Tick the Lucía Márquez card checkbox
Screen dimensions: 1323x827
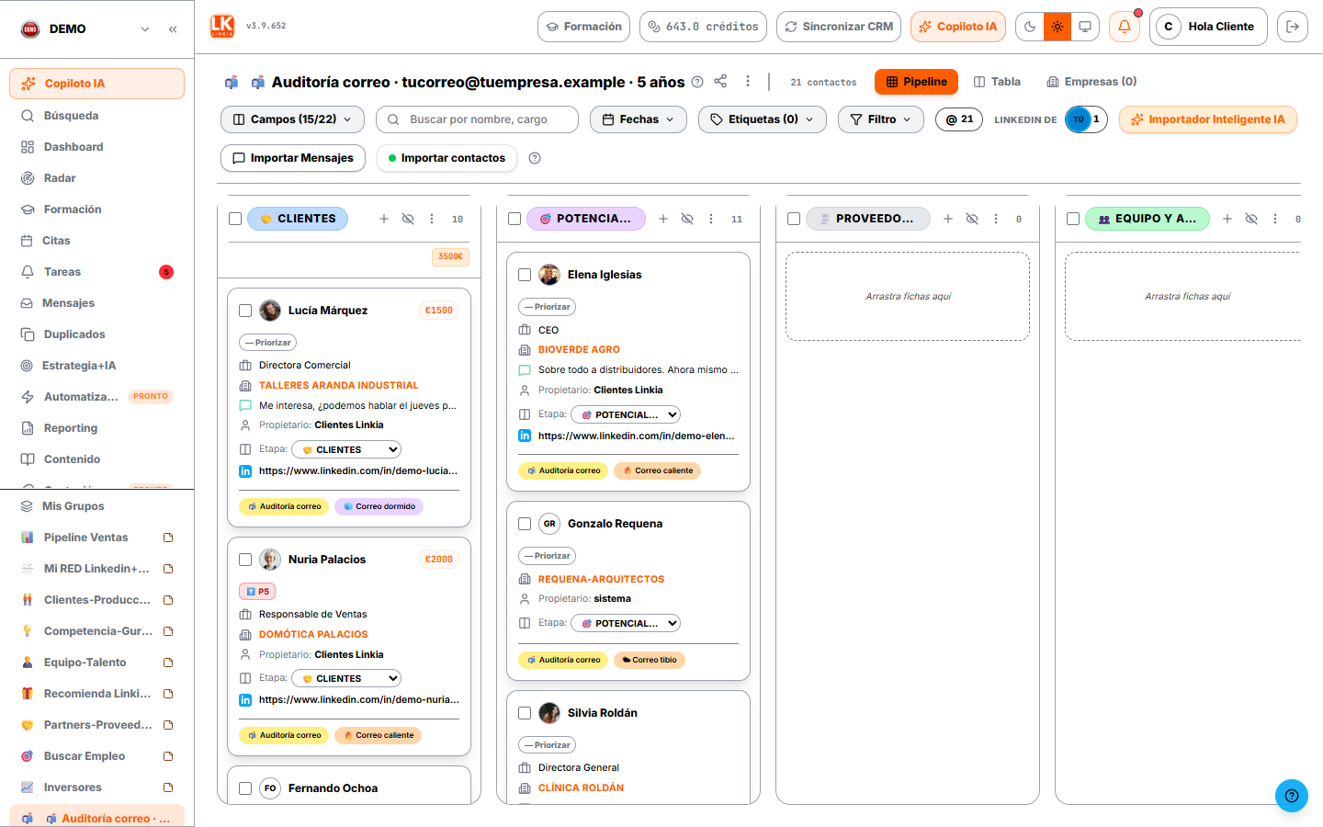pyautogui.click(x=245, y=311)
